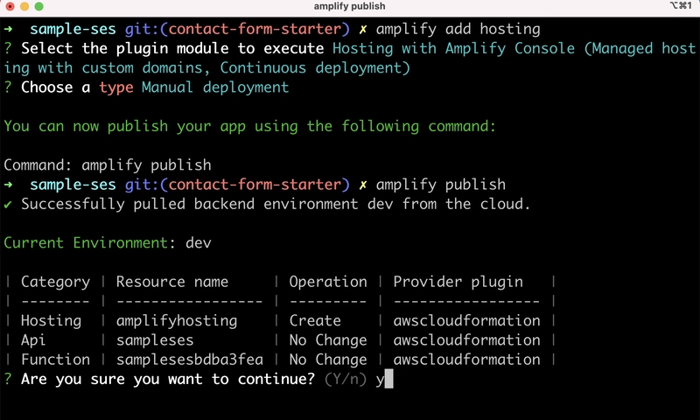Click the red close window button
Image resolution: width=700 pixels, height=420 pixels.
tap(10, 6)
